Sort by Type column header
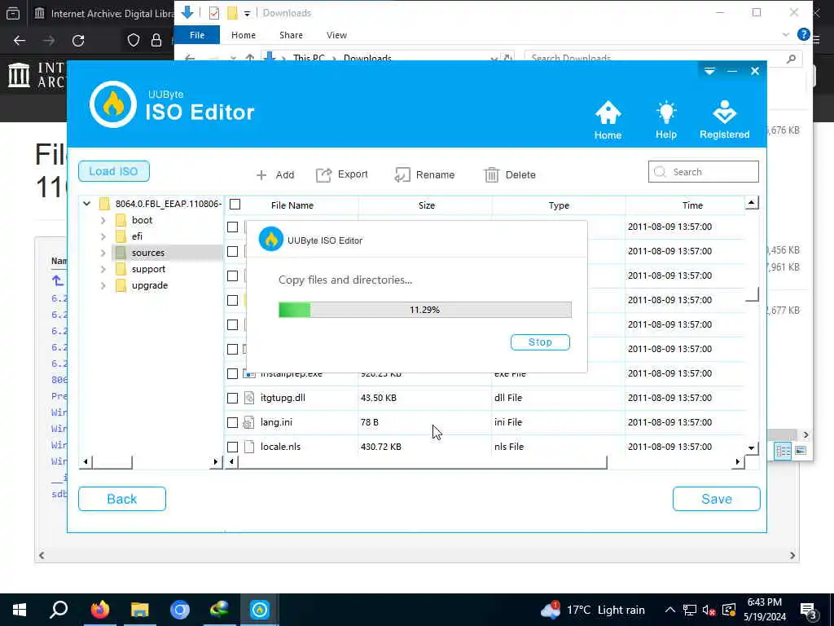Screen dimensions: 834x626 (559, 205)
